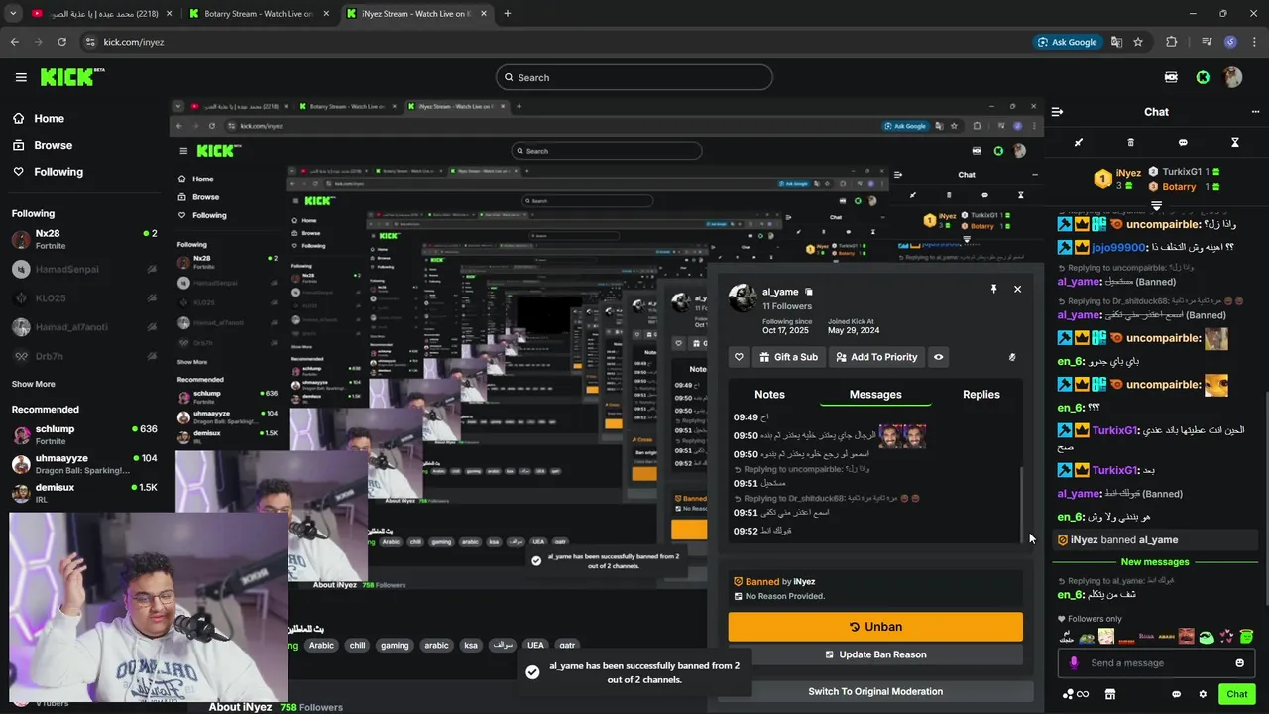
Task: Click the speech bubble icon below Chat title
Action: (x=1183, y=143)
